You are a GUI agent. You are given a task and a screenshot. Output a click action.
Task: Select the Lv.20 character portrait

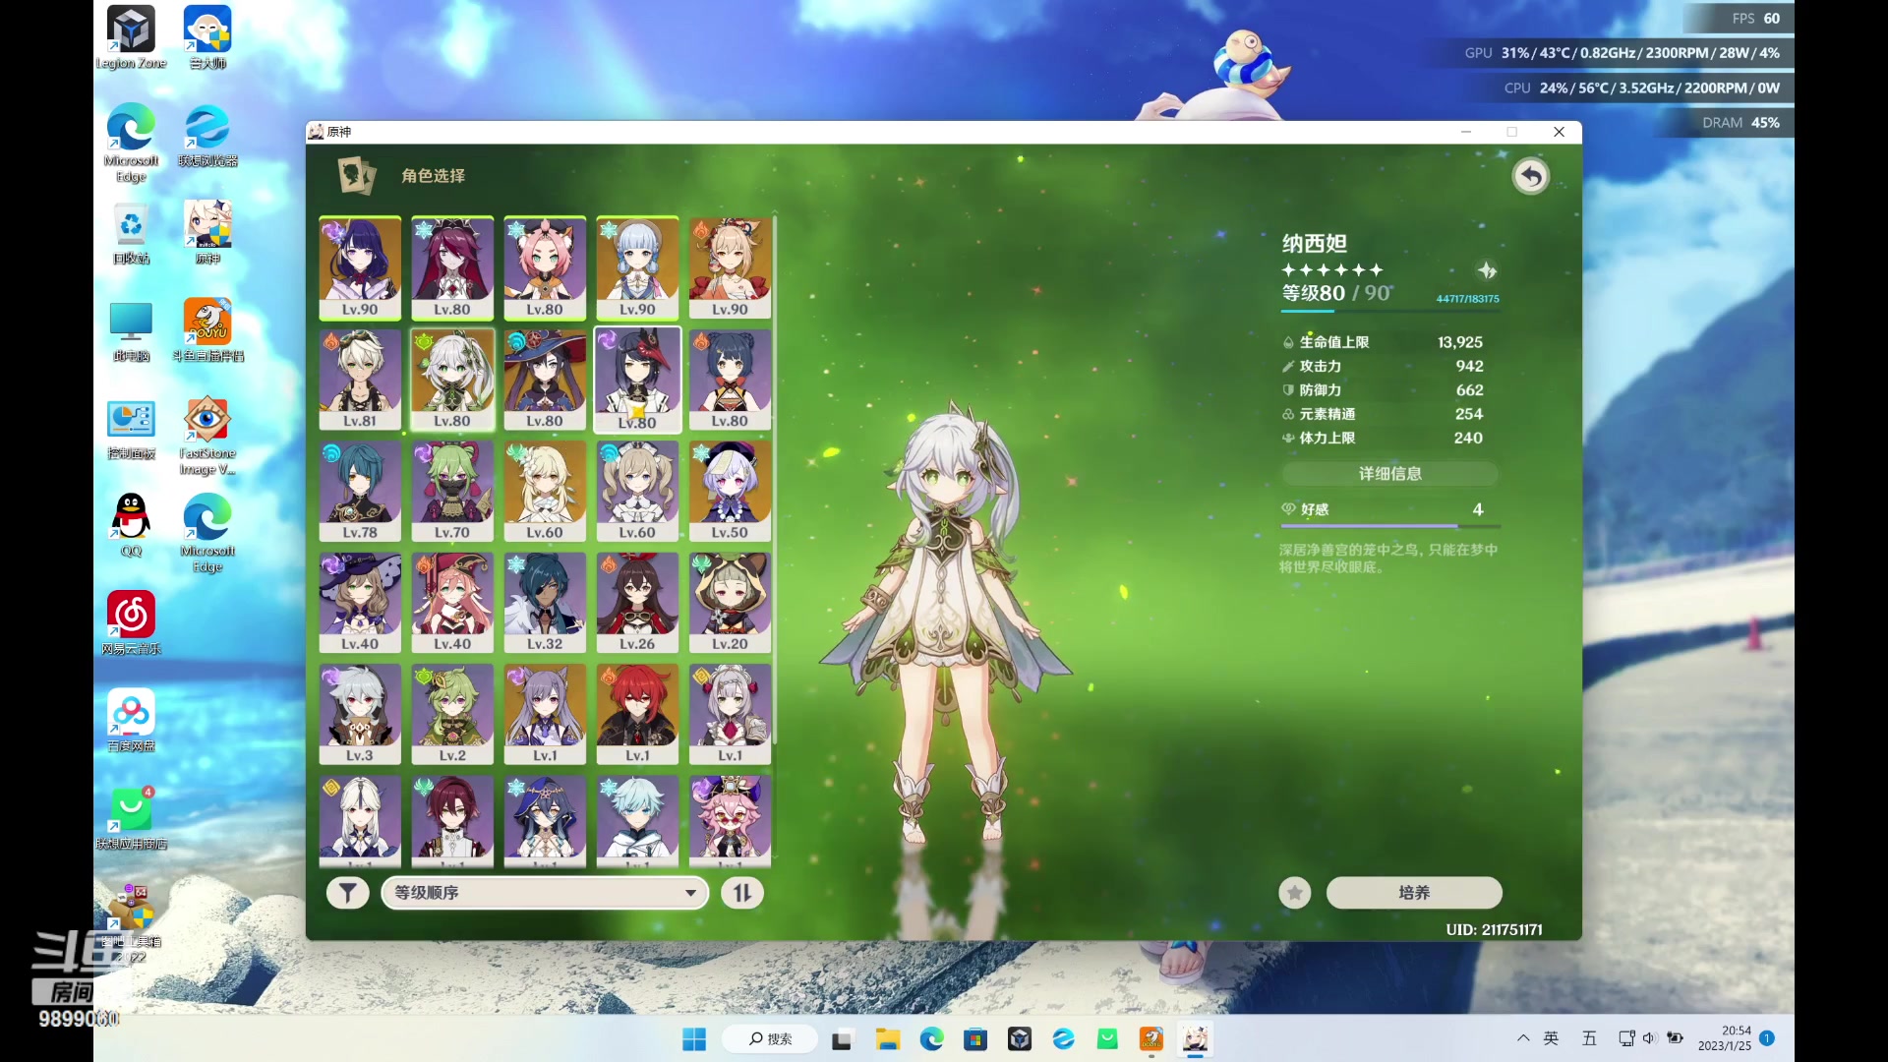tap(730, 603)
